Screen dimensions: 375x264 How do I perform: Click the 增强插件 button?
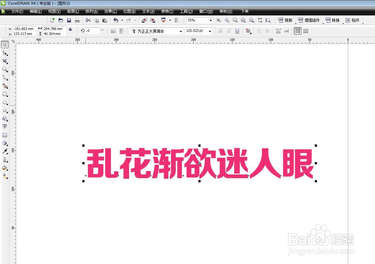click(309, 20)
